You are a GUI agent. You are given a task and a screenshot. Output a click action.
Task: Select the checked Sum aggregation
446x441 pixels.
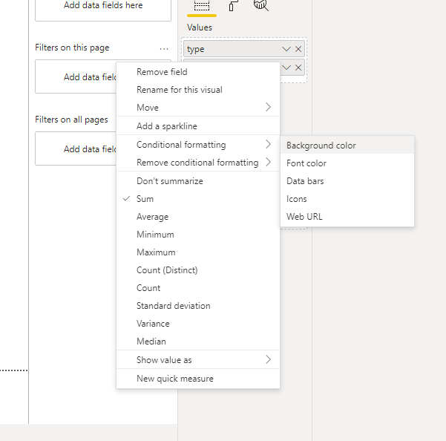pyautogui.click(x=198, y=199)
